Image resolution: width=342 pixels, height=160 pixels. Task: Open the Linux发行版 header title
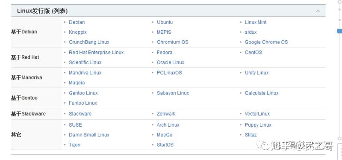click(x=42, y=11)
